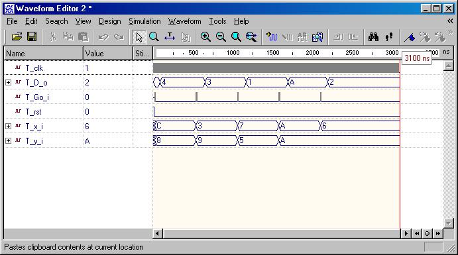458x255 pixels.
Task: Click the vertical scrollbar up arrow
Action: point(448,66)
